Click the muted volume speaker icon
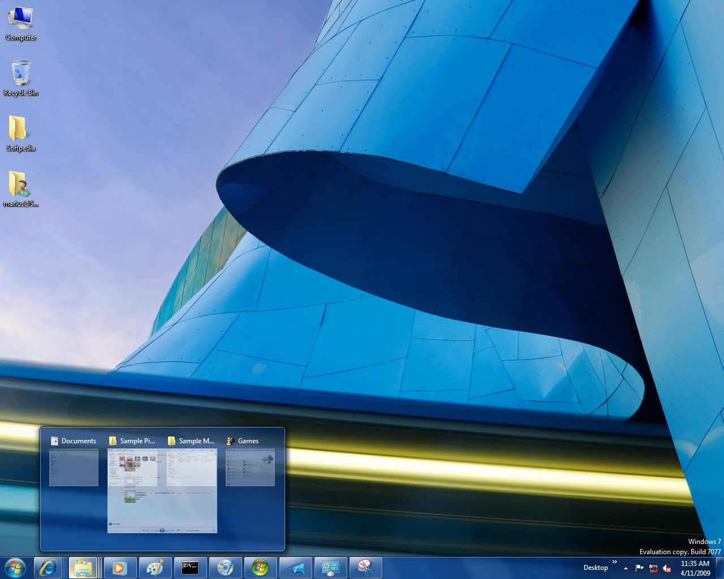 pos(667,568)
